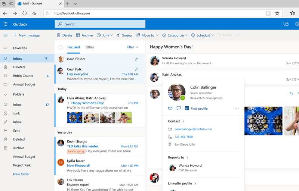Open the Outlook app launcher grid

click(x=6, y=24)
